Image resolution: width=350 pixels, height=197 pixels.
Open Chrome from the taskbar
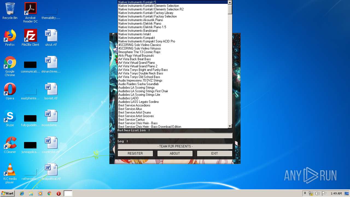(49, 193)
